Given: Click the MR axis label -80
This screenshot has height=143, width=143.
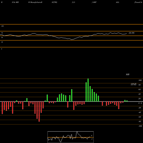Looking at the screenshot, I should pos(140,122).
